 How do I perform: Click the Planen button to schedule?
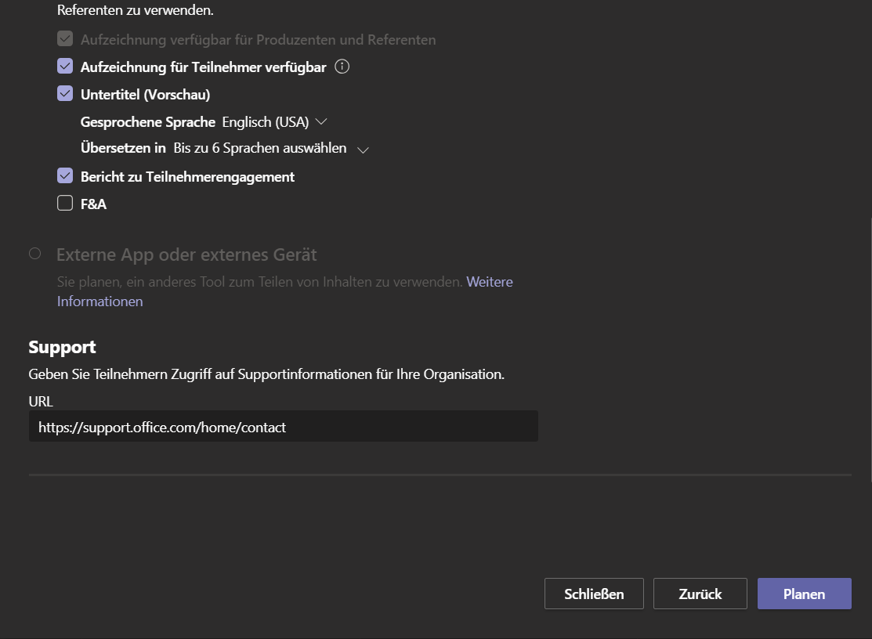pyautogui.click(x=804, y=594)
